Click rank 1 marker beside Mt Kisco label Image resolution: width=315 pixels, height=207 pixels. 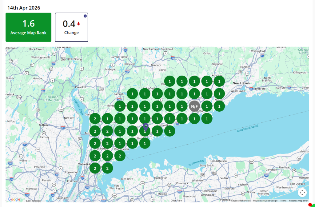(120, 106)
